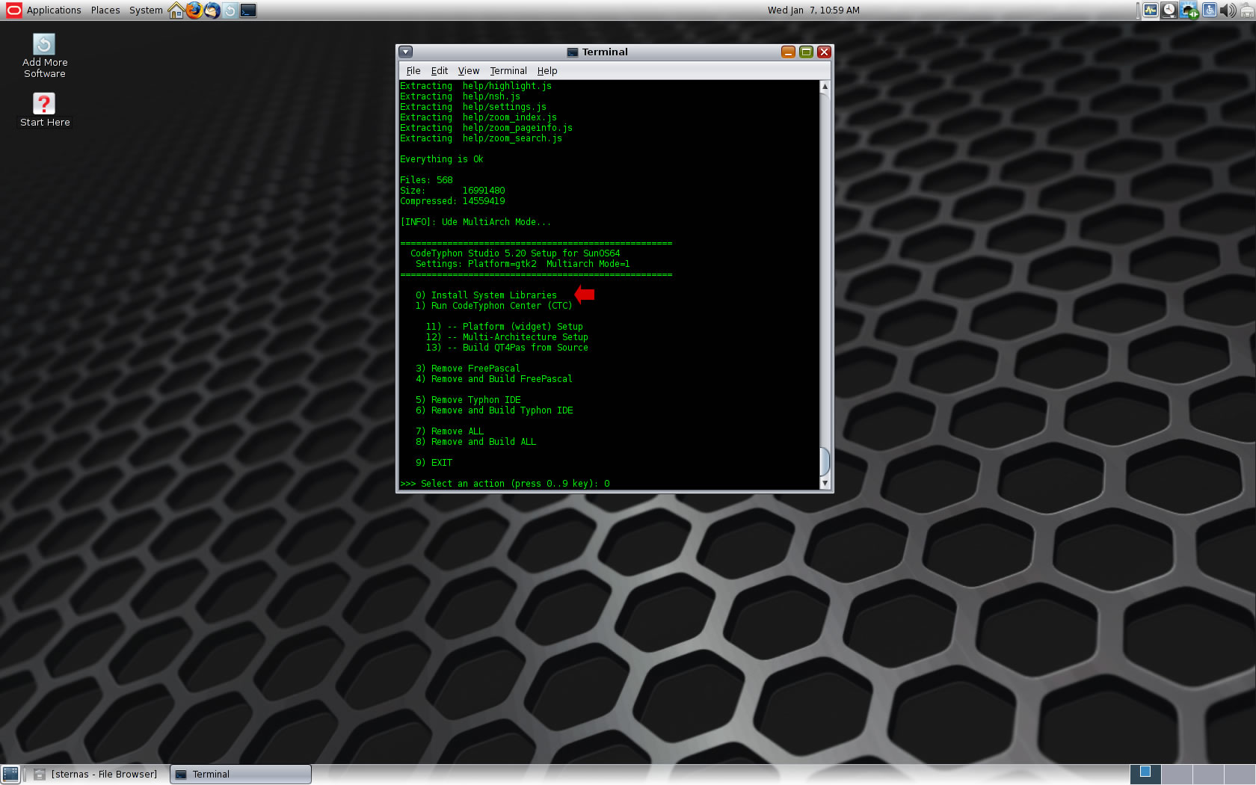The width and height of the screenshot is (1256, 785).
Task: Open the Add More Software desktop icon
Action: pos(44,56)
